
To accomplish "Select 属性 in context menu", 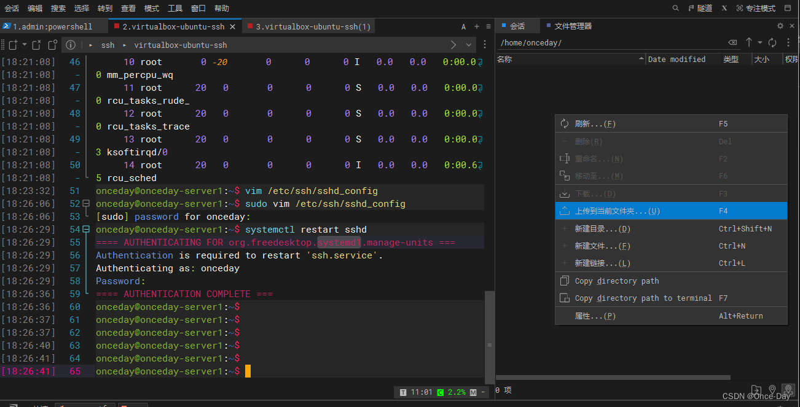I will (x=671, y=316).
